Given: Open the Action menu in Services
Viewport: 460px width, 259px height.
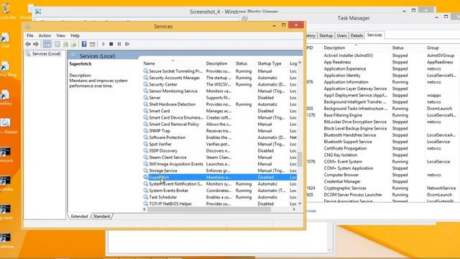Looking at the screenshot, I should pos(45,35).
